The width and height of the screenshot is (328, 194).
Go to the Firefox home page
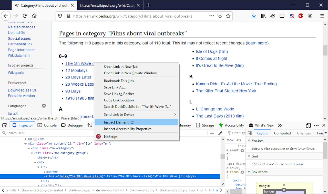click(x=34, y=16)
